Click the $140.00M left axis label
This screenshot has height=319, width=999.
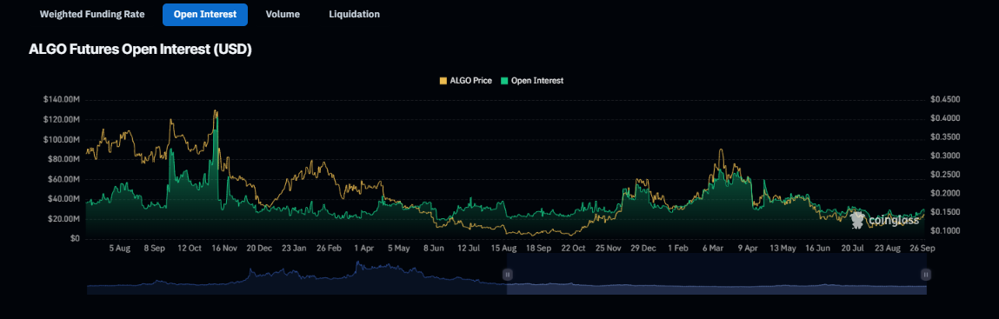pyautogui.click(x=61, y=100)
